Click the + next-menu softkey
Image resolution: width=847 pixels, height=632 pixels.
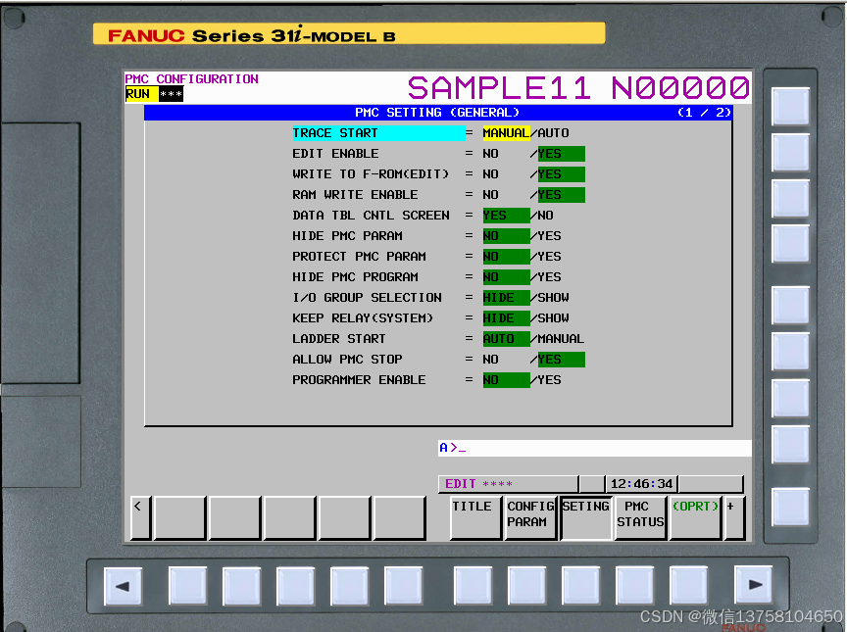point(734,517)
